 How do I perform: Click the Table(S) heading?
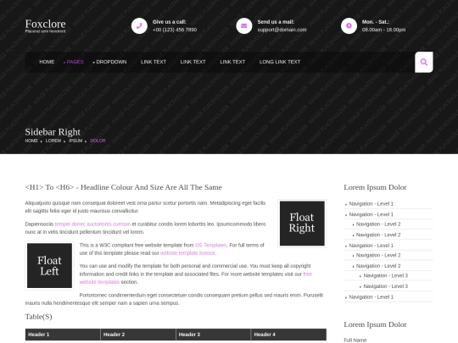(x=38, y=317)
